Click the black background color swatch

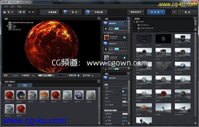(x=60, y=76)
